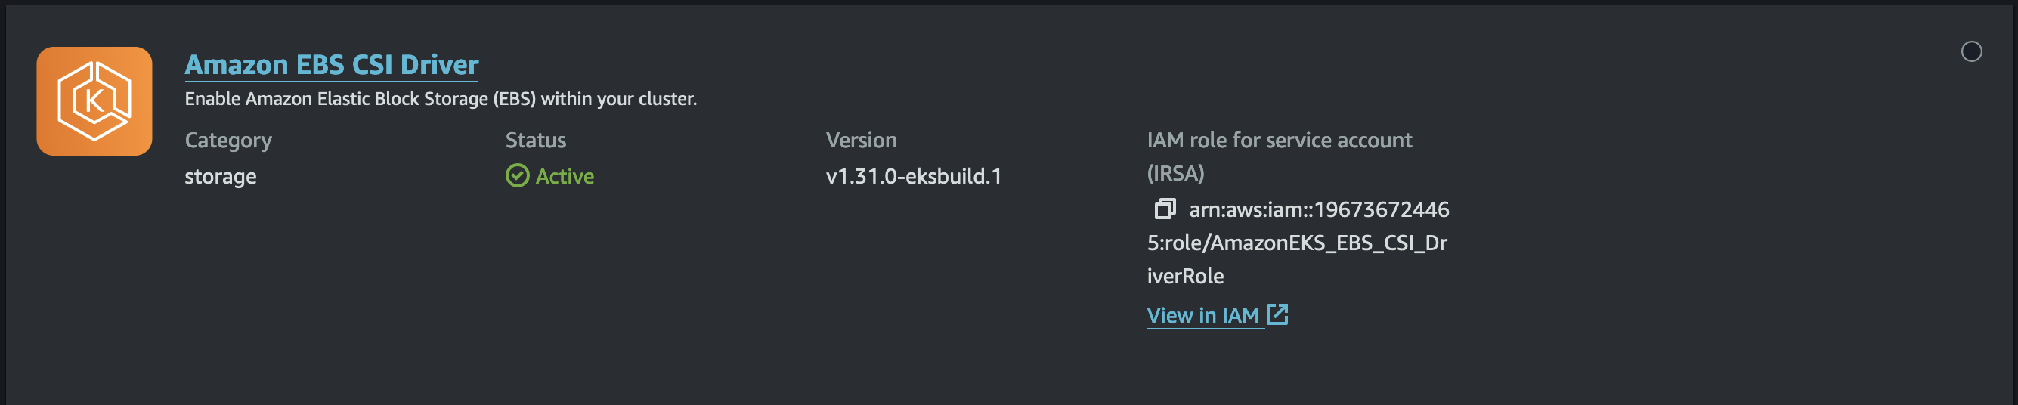2018x405 pixels.
Task: Click the green Active checkmark icon
Action: 517,175
